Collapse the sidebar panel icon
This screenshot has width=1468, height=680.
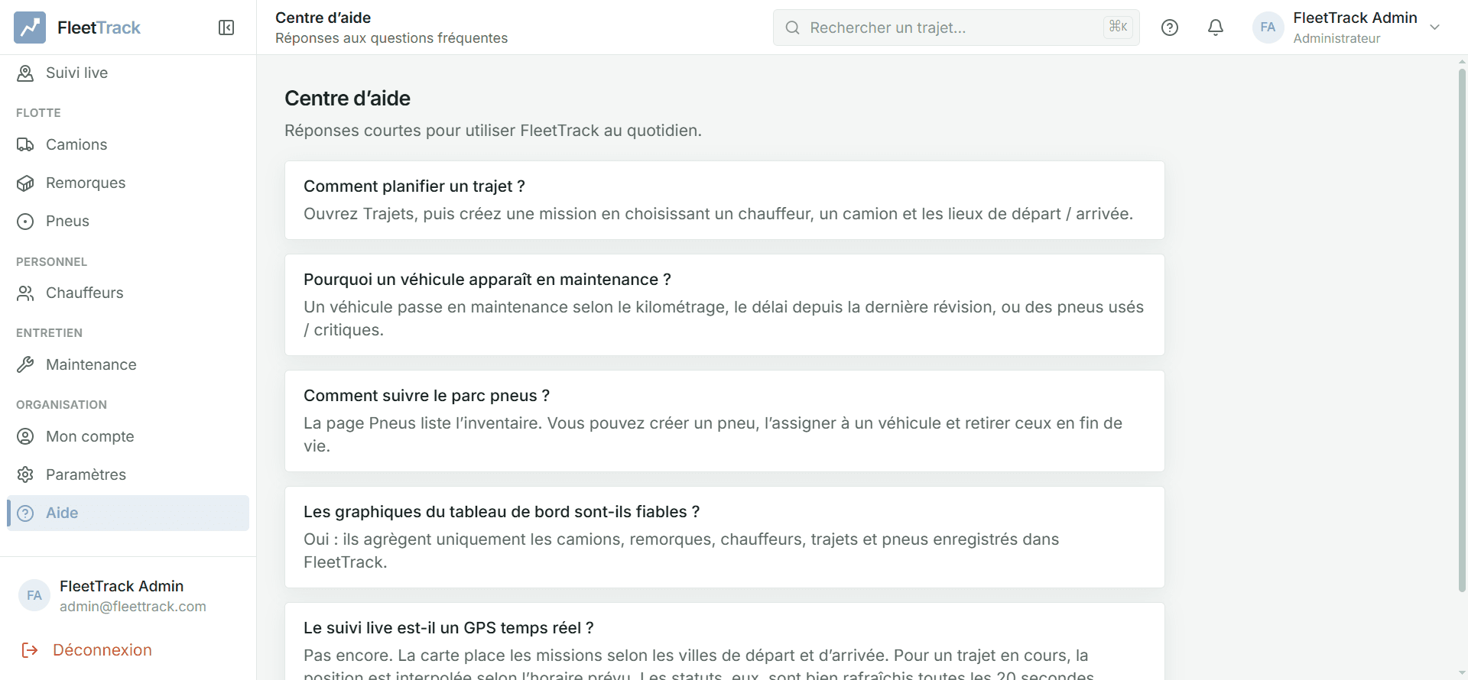226,28
